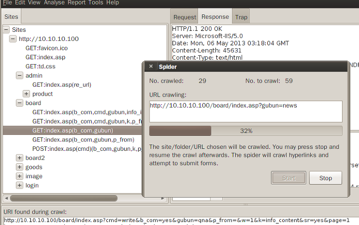The width and height of the screenshot is (359, 225).
Task: Switch to the Trap tab
Action: pyautogui.click(x=241, y=17)
